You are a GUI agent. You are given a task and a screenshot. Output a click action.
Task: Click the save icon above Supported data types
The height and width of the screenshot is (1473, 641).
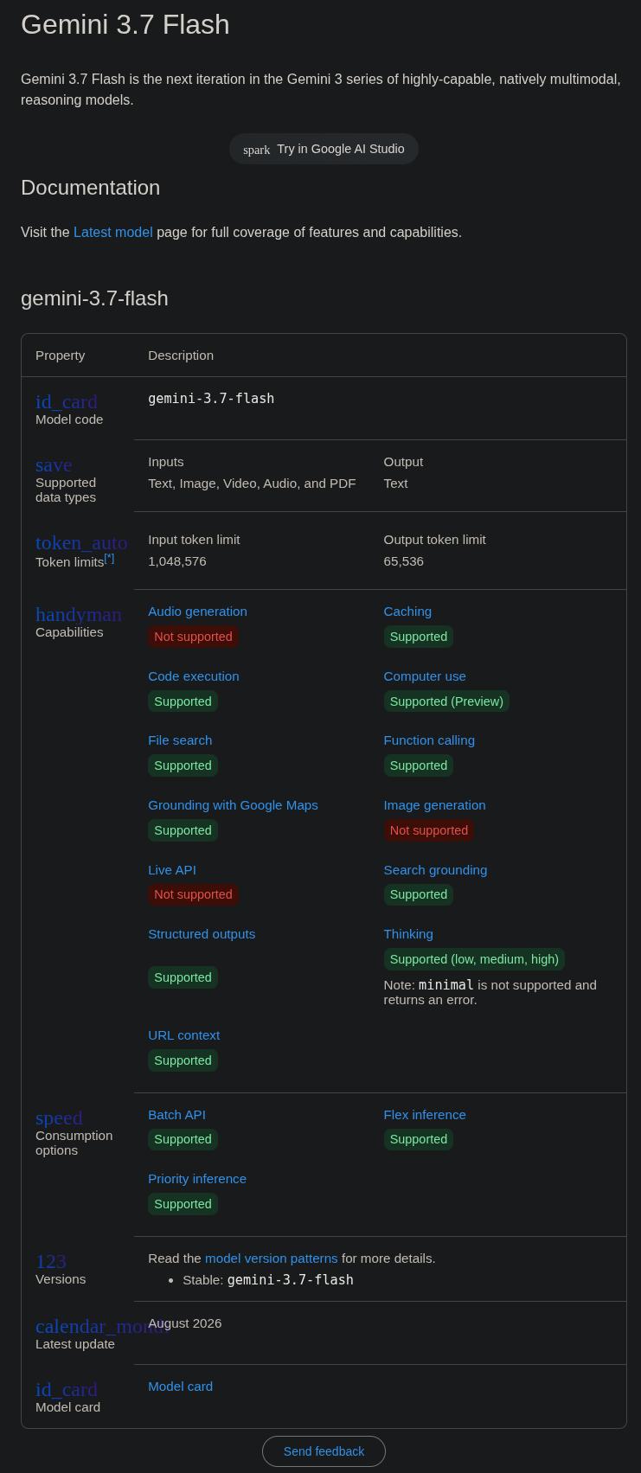(x=54, y=465)
